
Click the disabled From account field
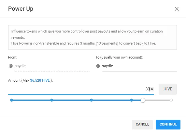click(x=52, y=66)
